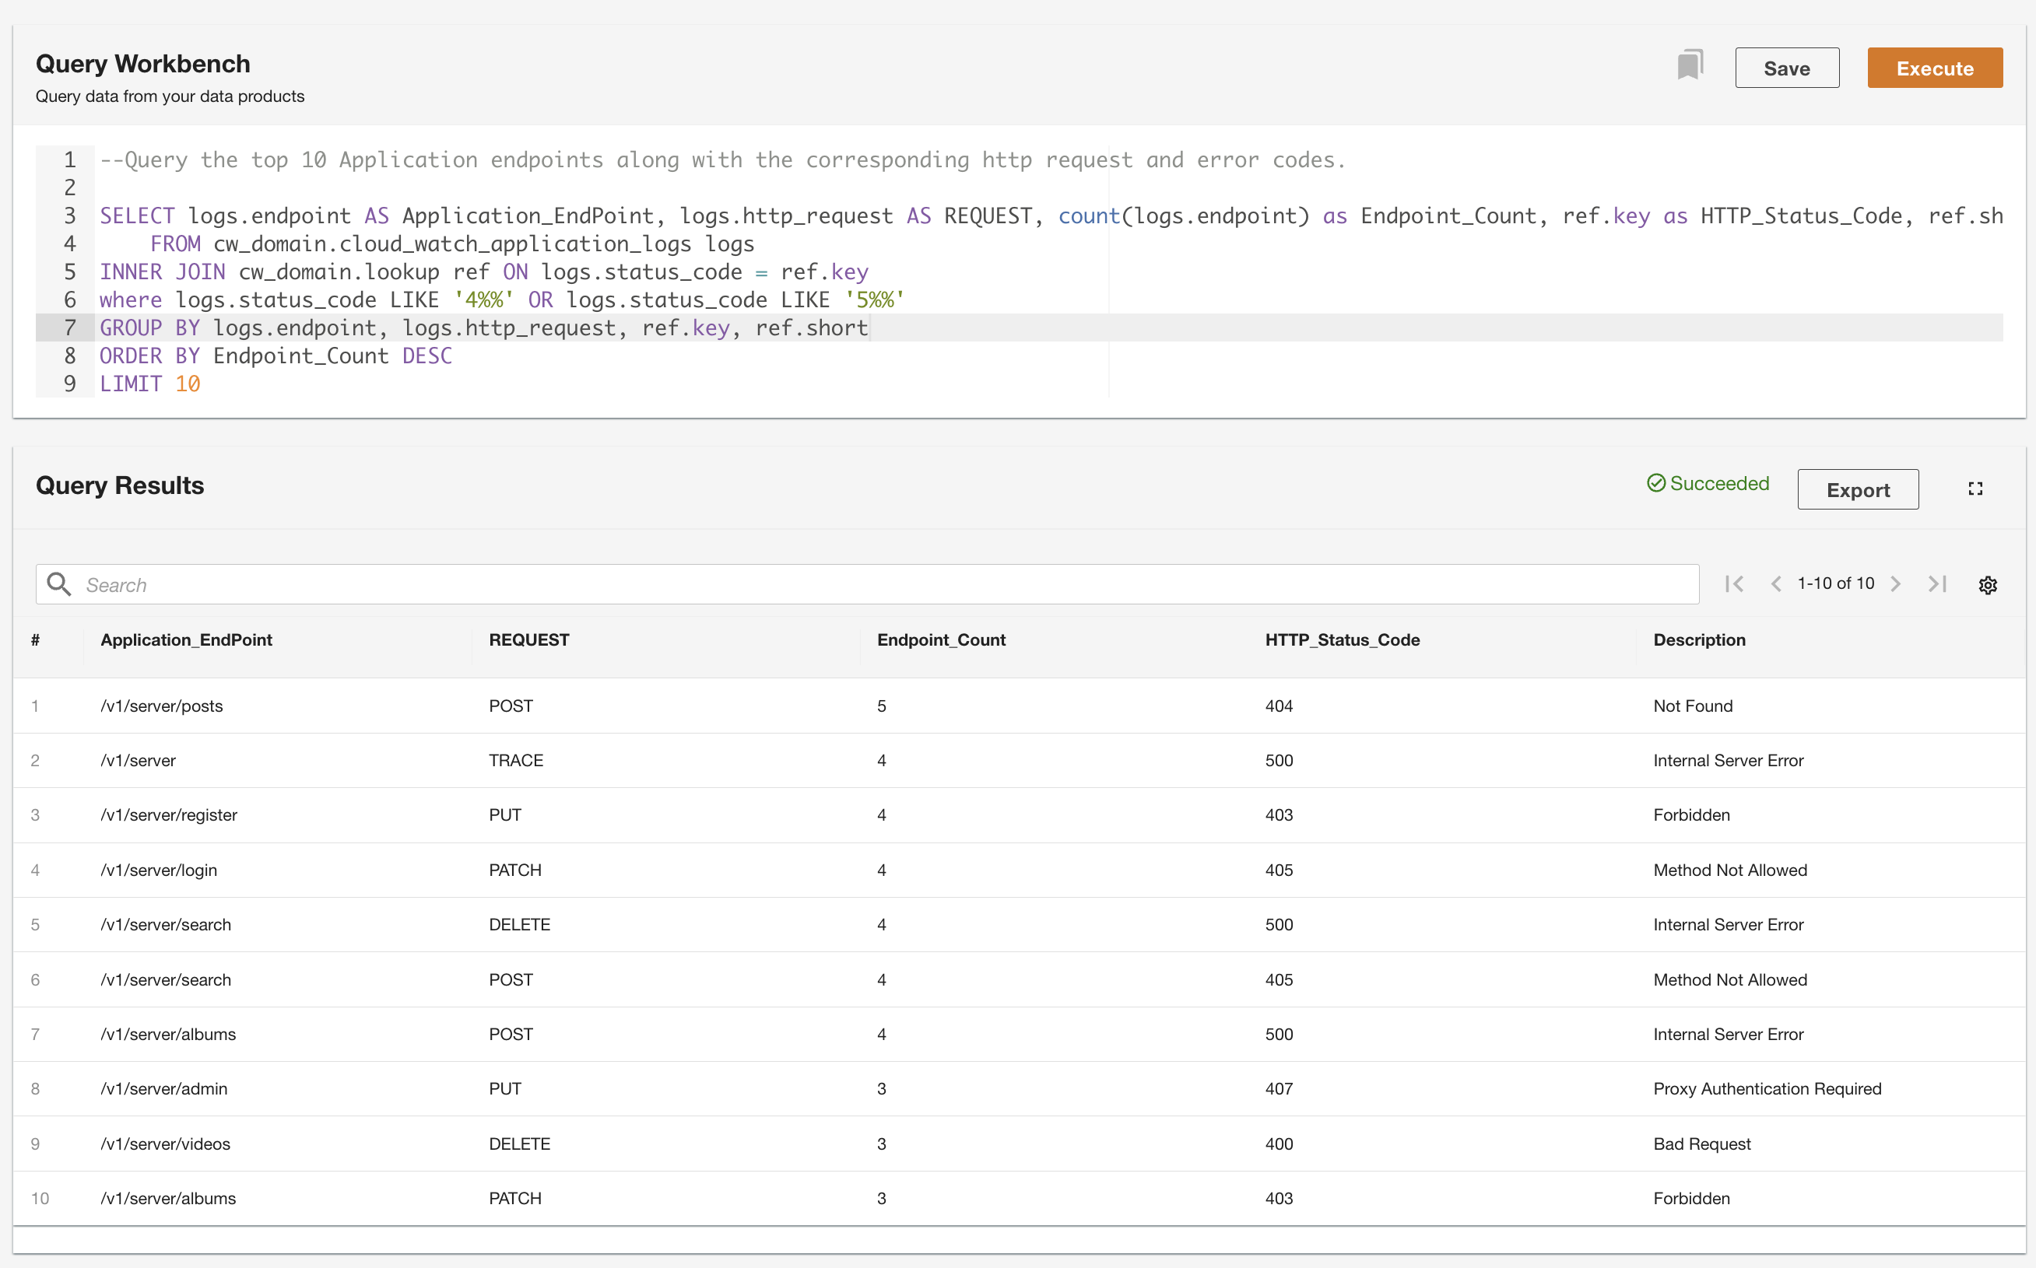The image size is (2036, 1268).
Task: Click the Description column header
Action: [1699, 640]
